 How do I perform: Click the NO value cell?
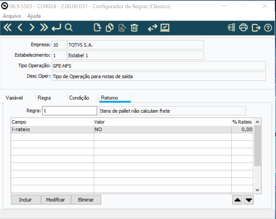click(x=163, y=129)
